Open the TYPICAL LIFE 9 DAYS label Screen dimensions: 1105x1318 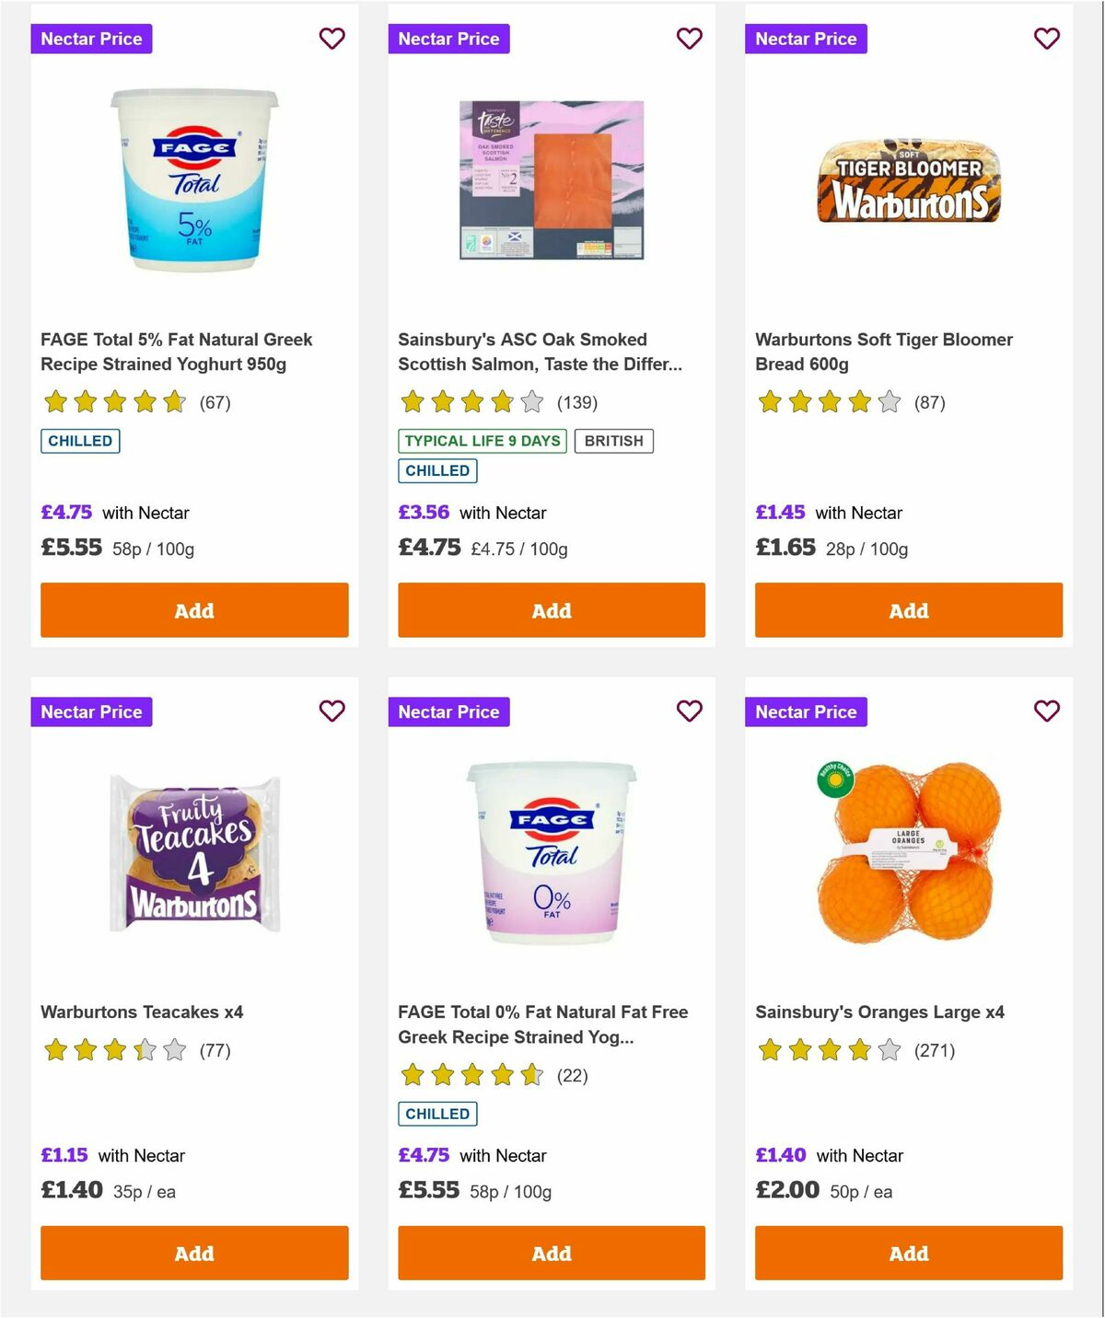(483, 441)
